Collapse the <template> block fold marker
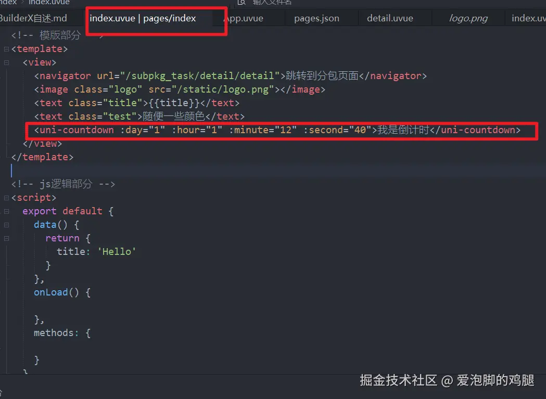Screen dimensions: 546x399 tap(6, 49)
